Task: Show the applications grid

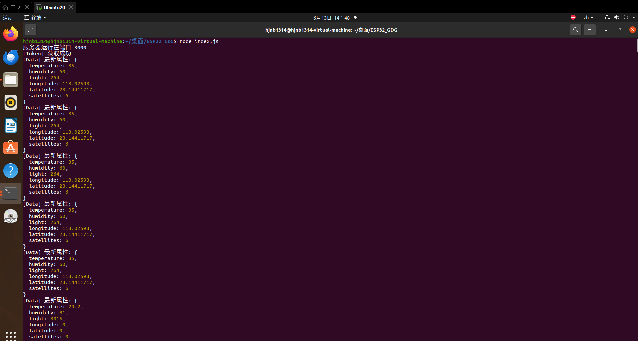Action: (x=11, y=335)
